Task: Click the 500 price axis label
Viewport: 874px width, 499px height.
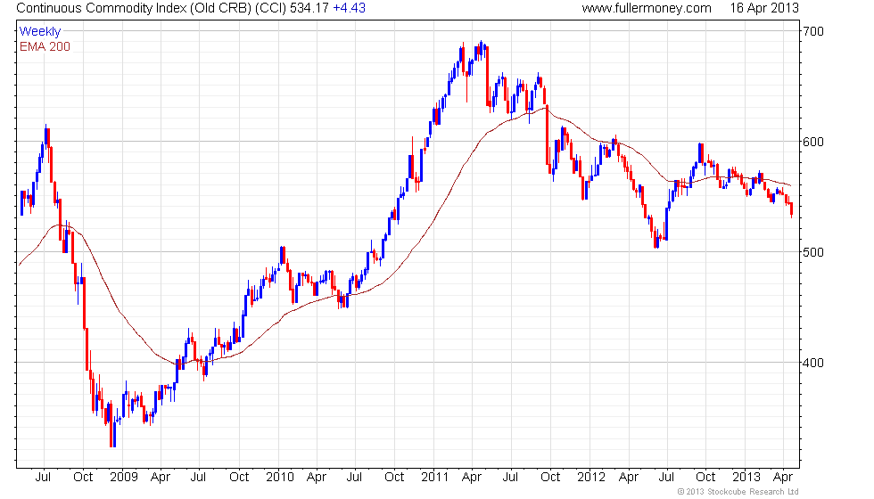Action: click(x=812, y=252)
